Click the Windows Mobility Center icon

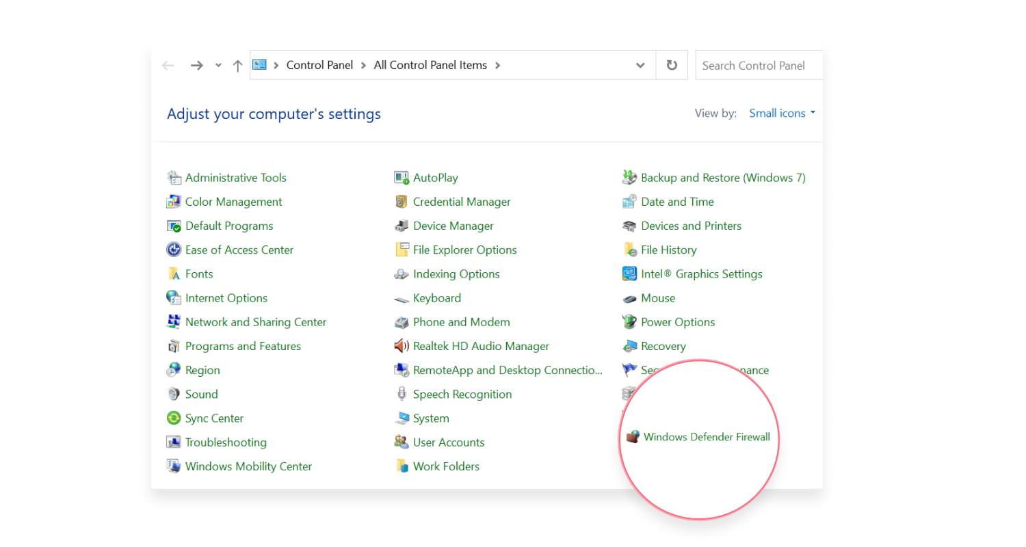(174, 466)
